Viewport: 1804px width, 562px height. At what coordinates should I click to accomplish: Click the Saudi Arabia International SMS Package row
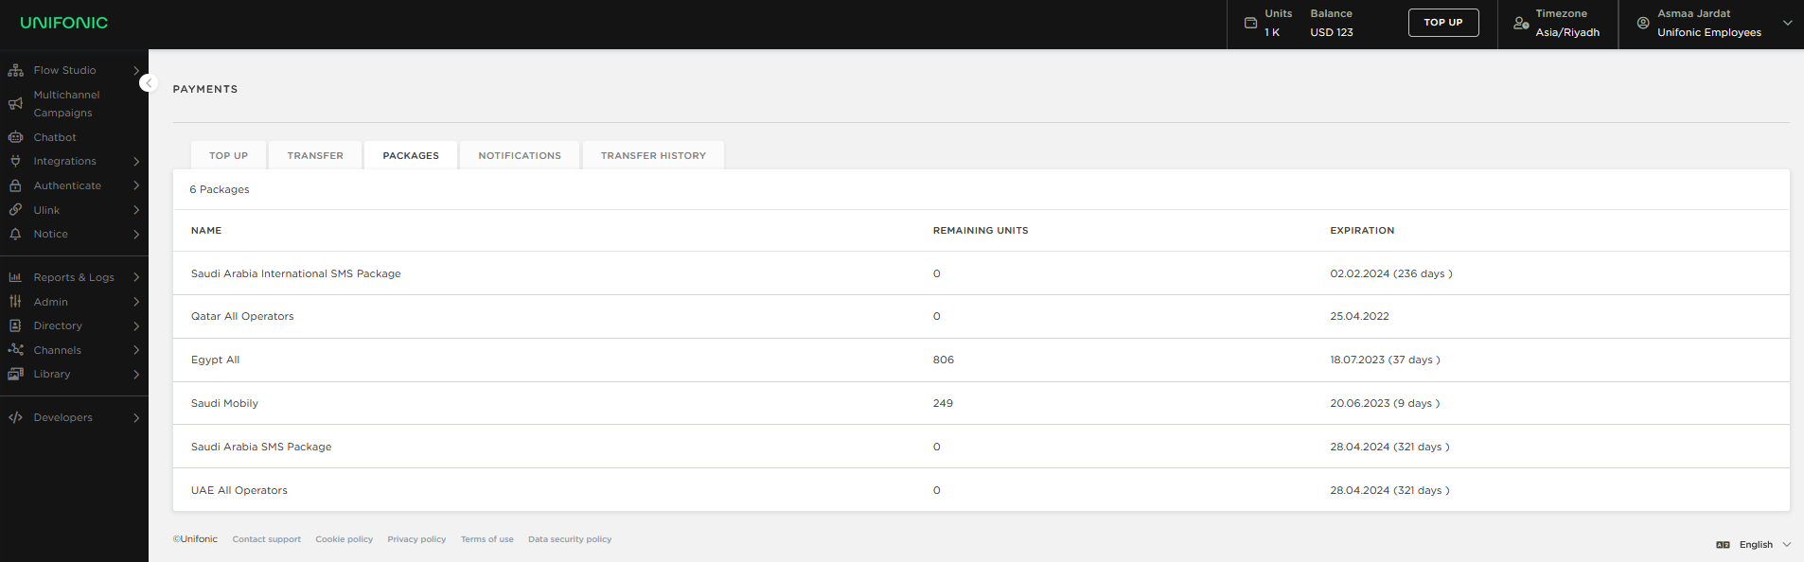click(x=981, y=273)
